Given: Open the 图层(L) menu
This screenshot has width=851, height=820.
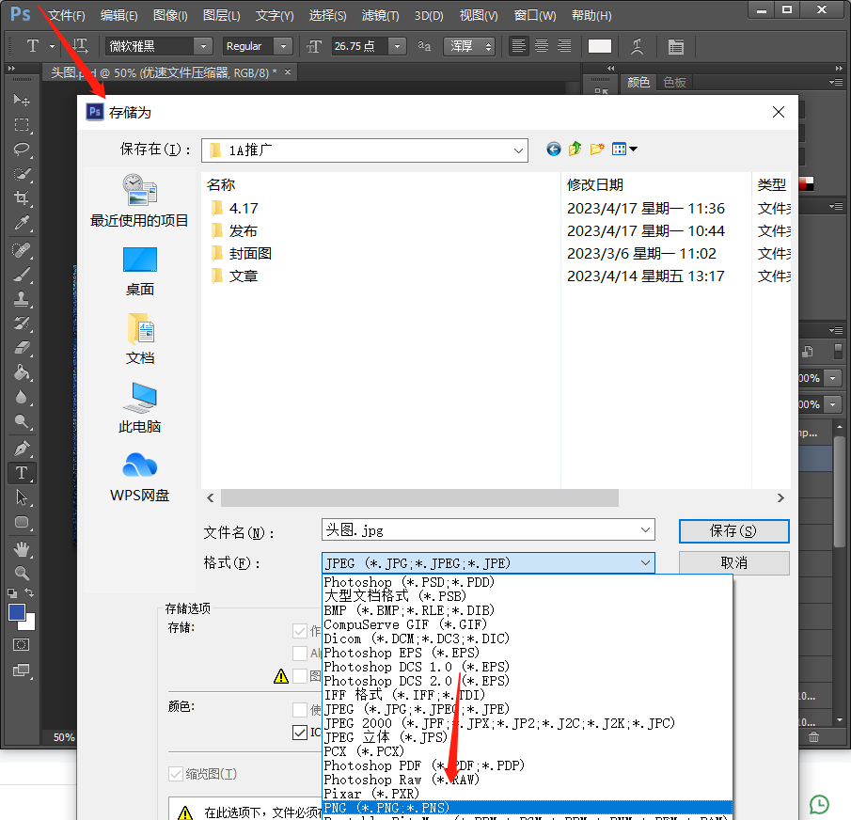Looking at the screenshot, I should pos(221,15).
